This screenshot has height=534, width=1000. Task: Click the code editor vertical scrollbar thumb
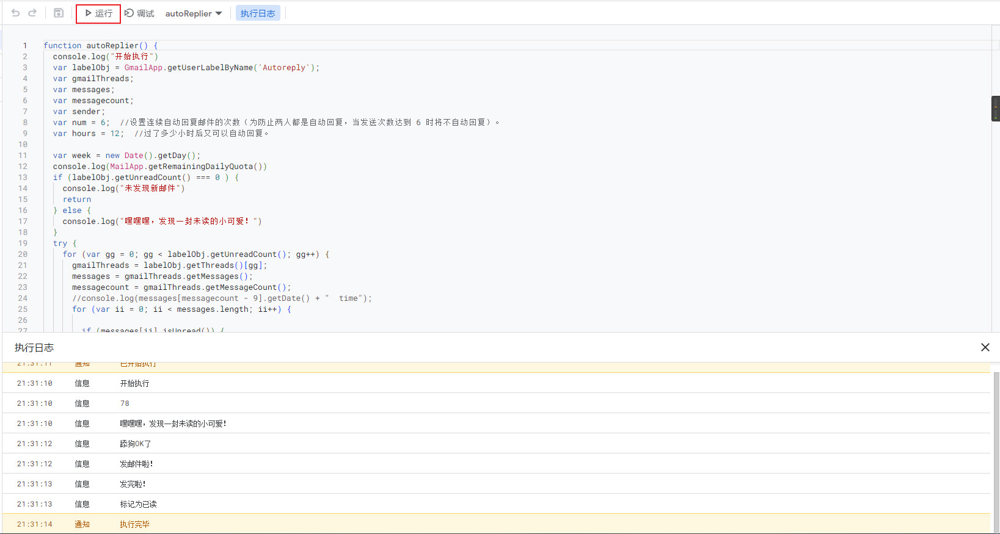pos(996,109)
